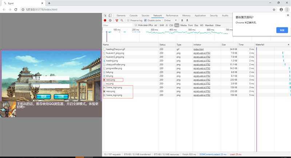Stop recording with the red record button
The height and width of the screenshot is (158, 291).
pos(105,20)
